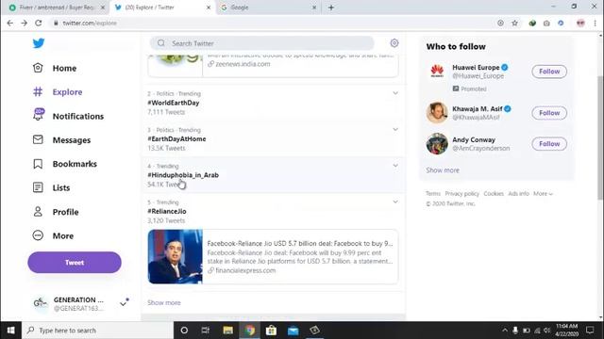Expand options for #EarthDayAtHome trend
Image resolution: width=604 pixels, height=339 pixels.
[395, 129]
